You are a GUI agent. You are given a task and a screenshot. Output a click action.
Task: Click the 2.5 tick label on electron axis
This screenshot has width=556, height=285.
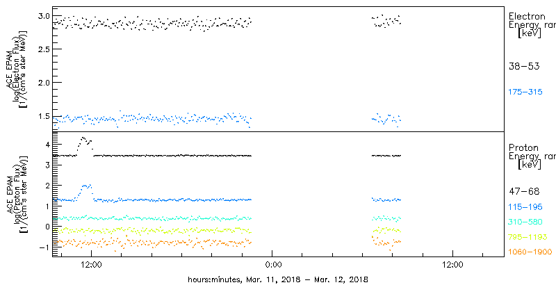click(x=42, y=49)
